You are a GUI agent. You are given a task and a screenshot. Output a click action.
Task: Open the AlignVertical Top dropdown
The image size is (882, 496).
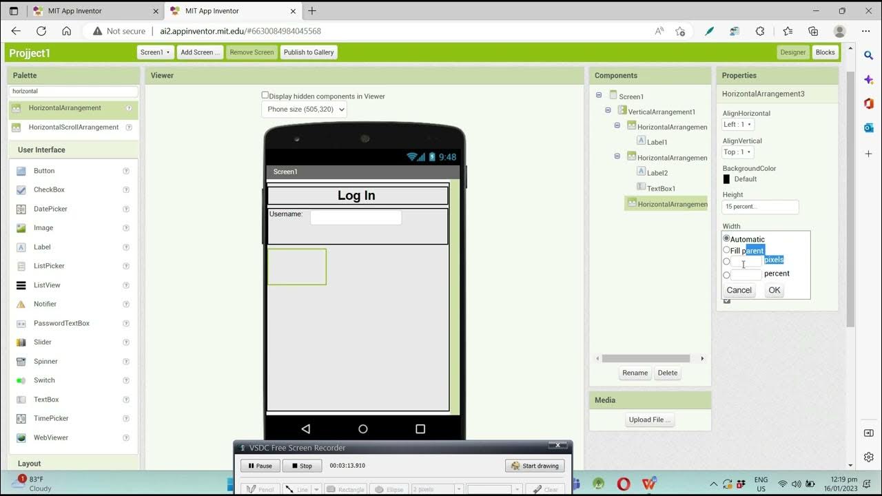tap(738, 152)
